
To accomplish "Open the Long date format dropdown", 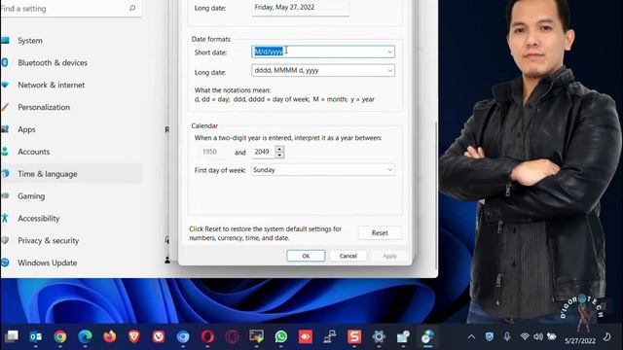I will (x=389, y=71).
